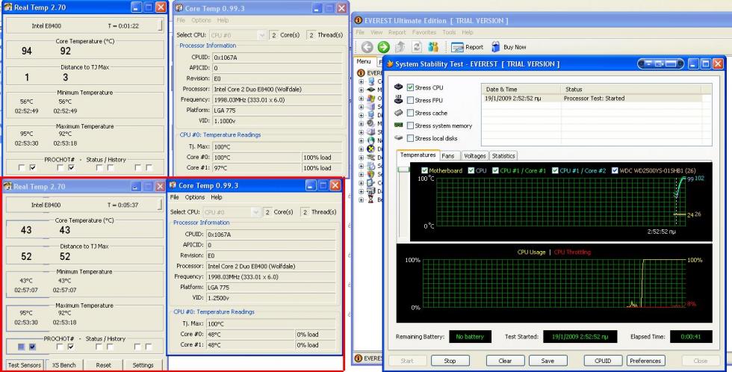732x372 pixels.
Task: Click the Elapsed Time 0:00:41 field
Action: click(691, 337)
